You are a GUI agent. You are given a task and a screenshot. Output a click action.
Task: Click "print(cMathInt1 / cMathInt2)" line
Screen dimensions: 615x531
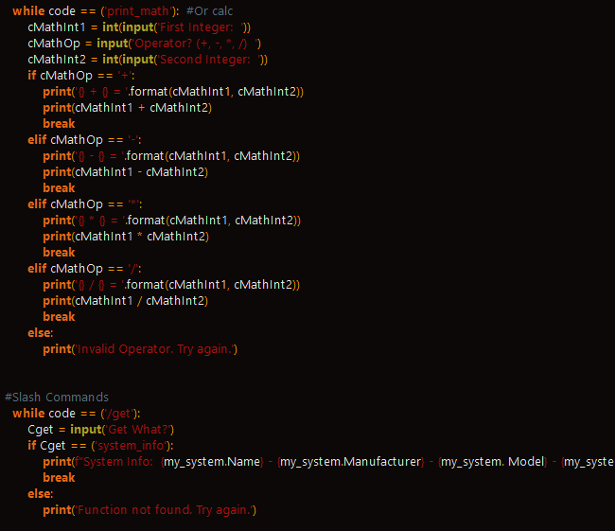pyautogui.click(x=126, y=301)
